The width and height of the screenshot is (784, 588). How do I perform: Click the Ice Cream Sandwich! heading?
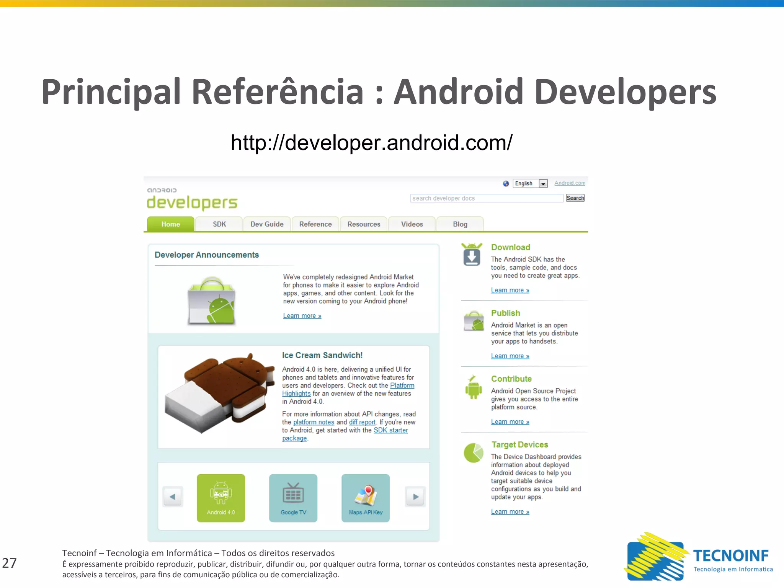pyautogui.click(x=322, y=355)
